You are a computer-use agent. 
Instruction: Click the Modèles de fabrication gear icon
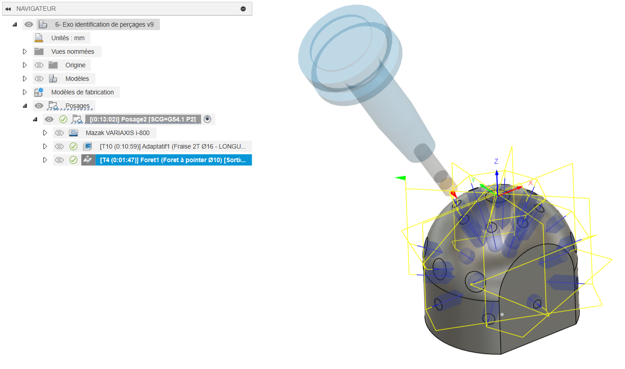coord(39,92)
